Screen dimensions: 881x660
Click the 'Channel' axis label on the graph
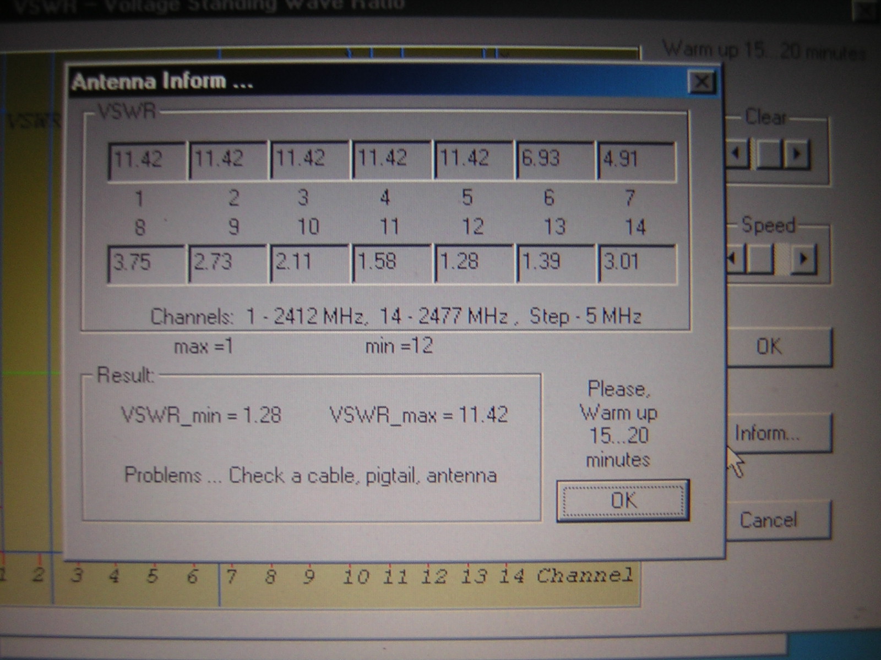point(585,576)
